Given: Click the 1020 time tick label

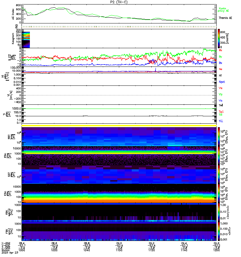Looking at the screenshot, I should [x=54, y=250].
